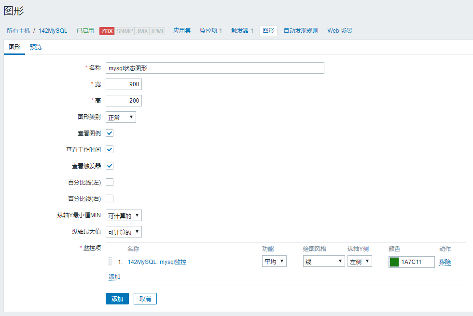Image resolution: width=473 pixels, height=316 pixels.
Task: Click the 已启用 status link
Action: pyautogui.click(x=85, y=31)
